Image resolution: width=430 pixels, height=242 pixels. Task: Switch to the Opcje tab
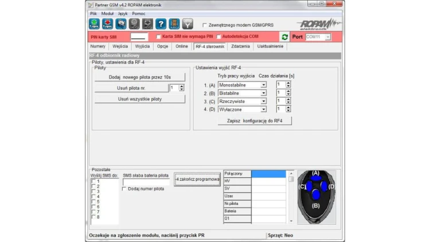point(163,46)
